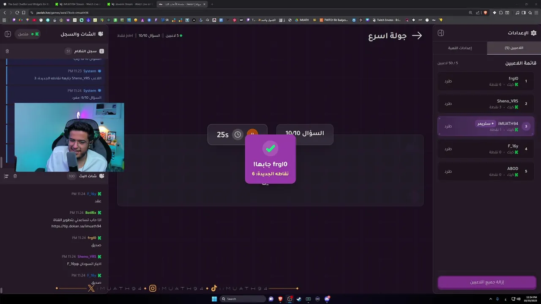541x304 pixels.
Task: Click the browser back arrow
Action: point(5,13)
